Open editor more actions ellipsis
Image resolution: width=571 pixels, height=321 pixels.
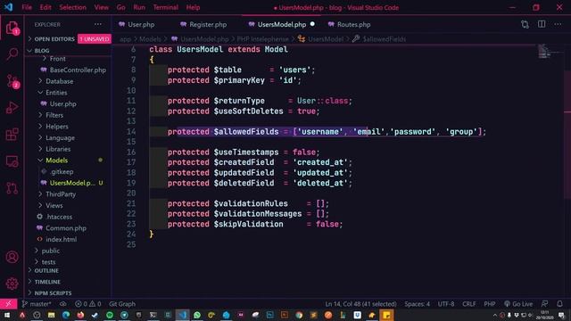[558, 24]
